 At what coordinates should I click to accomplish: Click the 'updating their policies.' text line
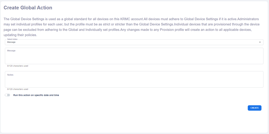pos(20,35)
